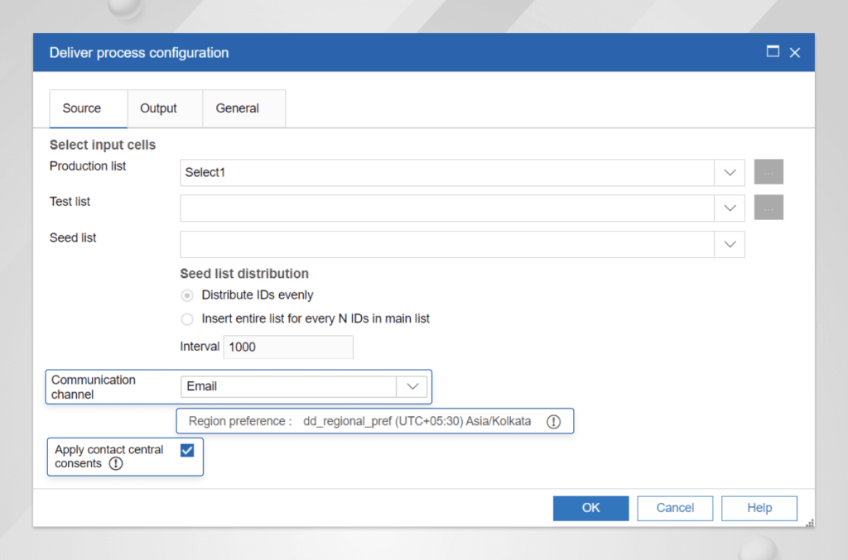Select the Distribute IDs evenly option

coord(187,295)
